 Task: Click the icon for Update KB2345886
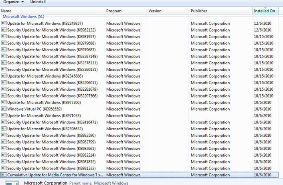coord(4,76)
